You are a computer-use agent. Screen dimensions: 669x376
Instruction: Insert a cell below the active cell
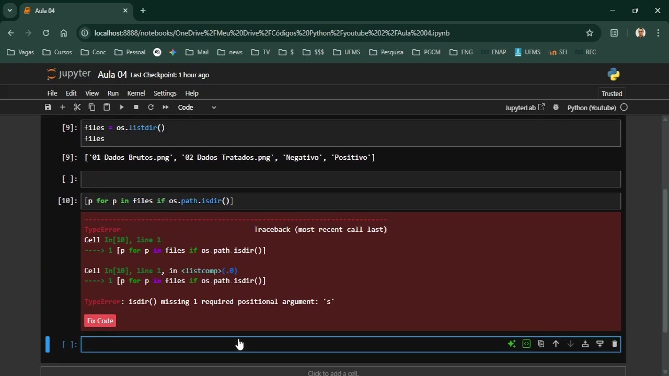point(599,344)
